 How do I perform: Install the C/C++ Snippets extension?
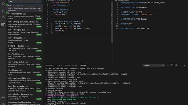click(39, 43)
